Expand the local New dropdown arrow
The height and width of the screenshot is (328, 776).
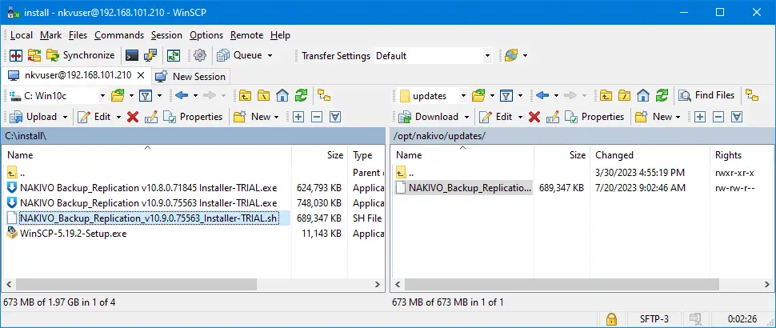276,117
